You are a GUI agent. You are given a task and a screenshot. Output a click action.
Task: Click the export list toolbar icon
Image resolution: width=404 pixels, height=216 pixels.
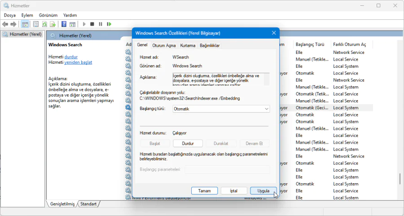53,24
